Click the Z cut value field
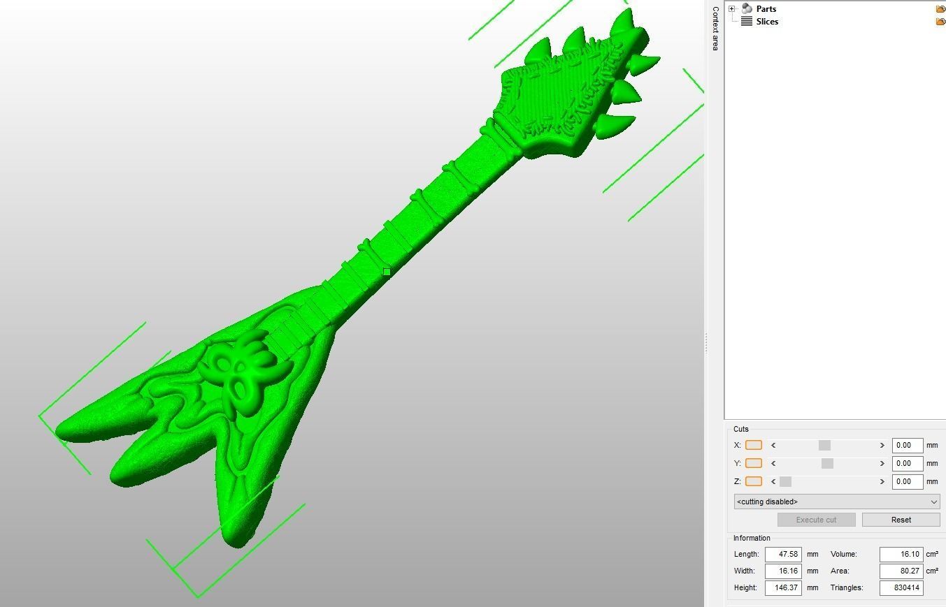This screenshot has width=946, height=607. [x=907, y=481]
